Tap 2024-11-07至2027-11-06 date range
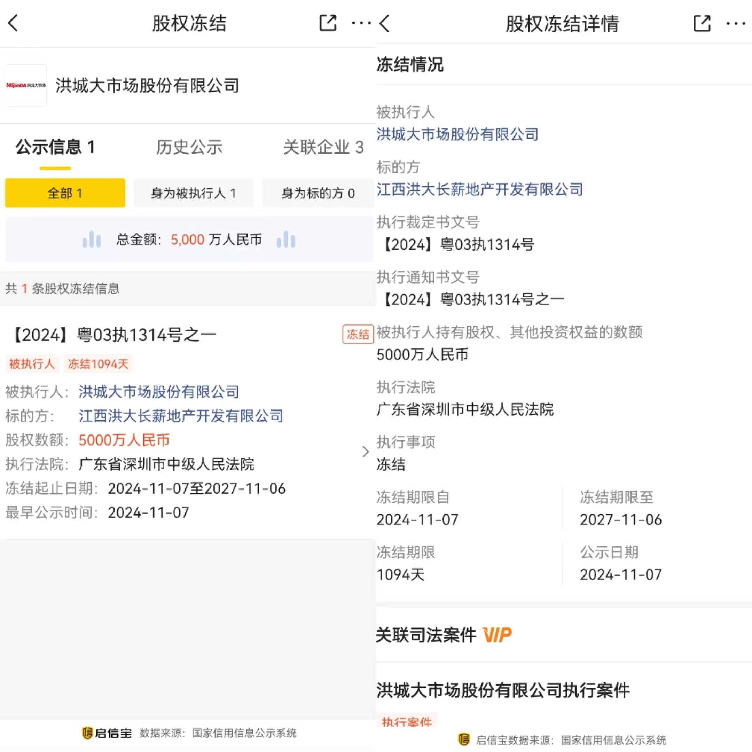Image resolution: width=752 pixels, height=752 pixels. 197,488
